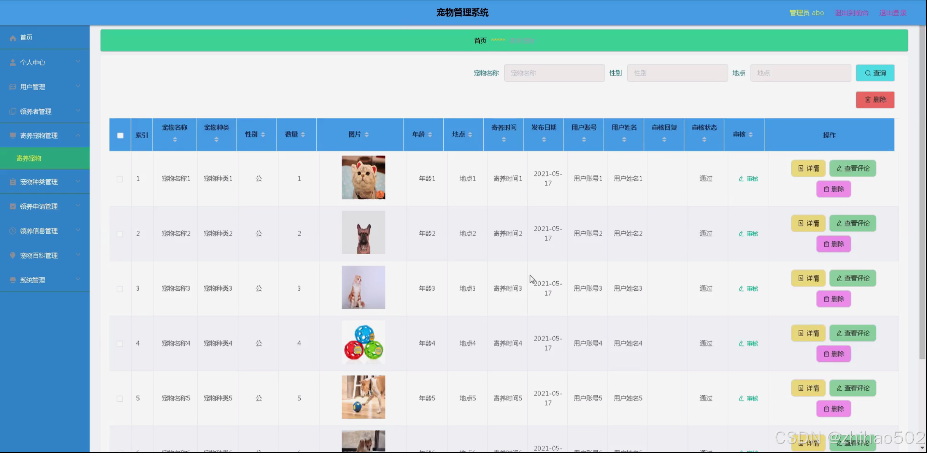The height and width of the screenshot is (453, 927).
Task: Click the 宠物种类管理 sidebar icon
Action: pos(13,182)
